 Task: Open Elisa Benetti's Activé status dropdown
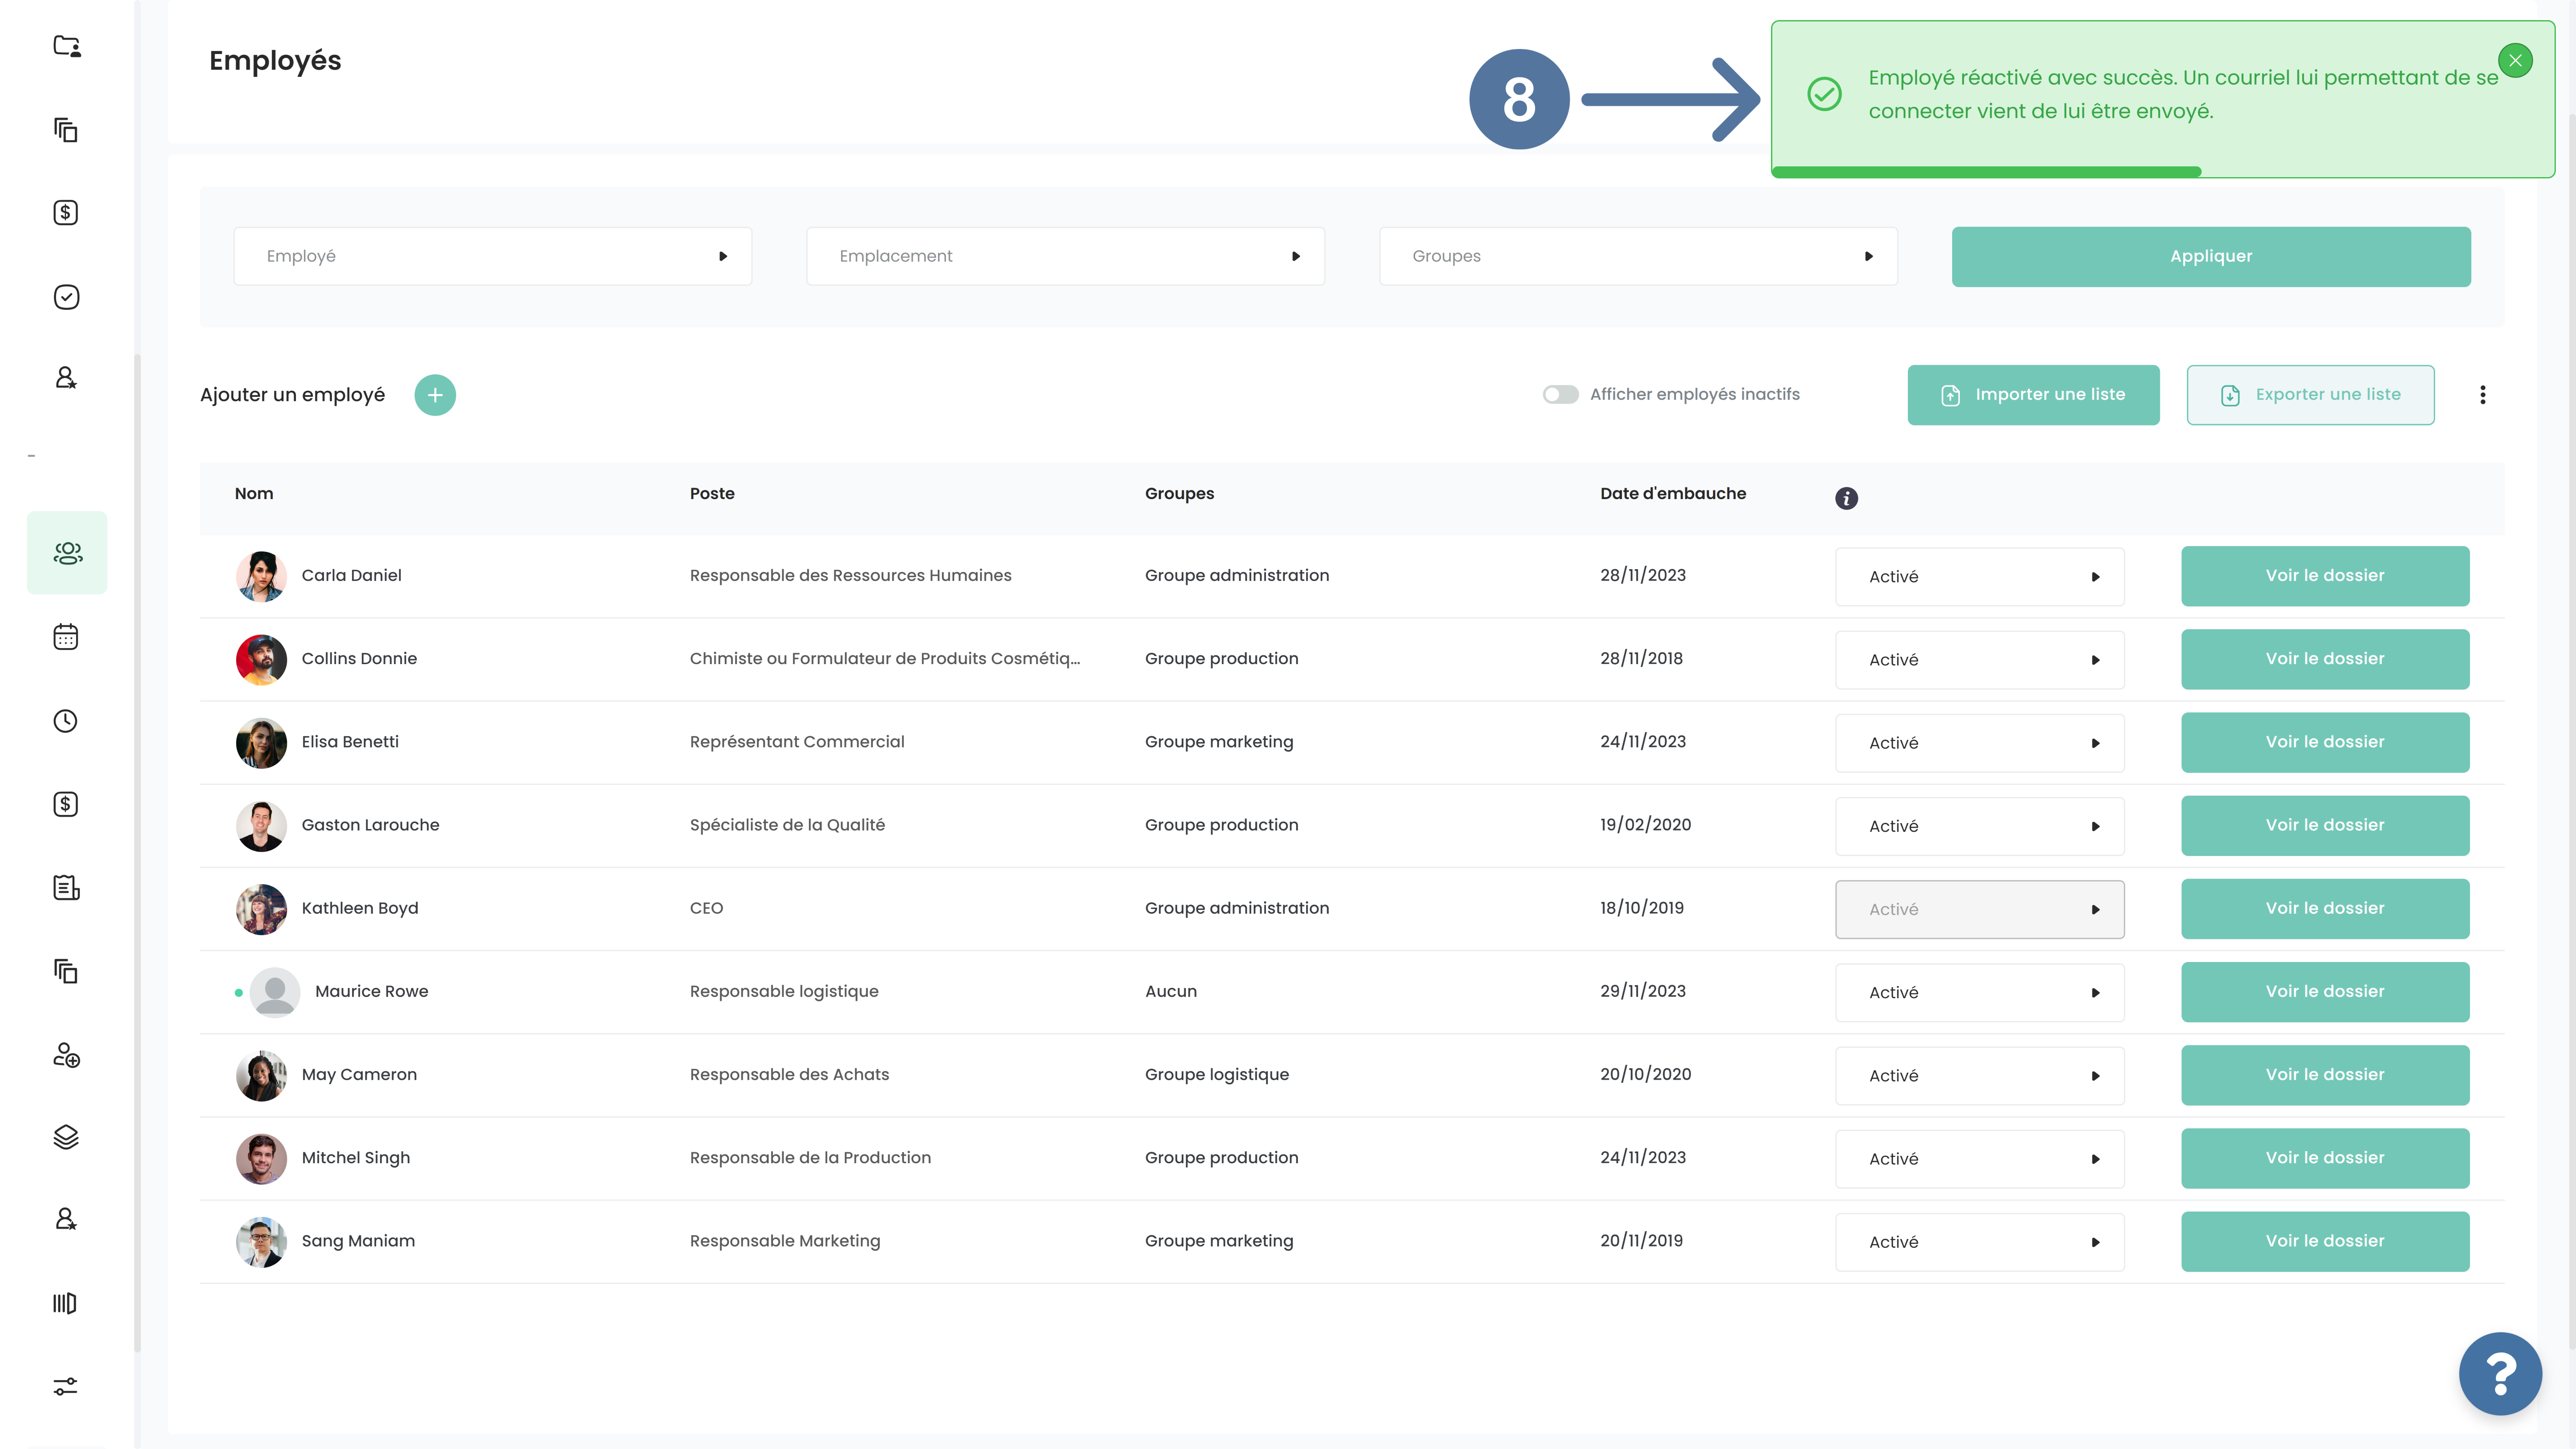point(1980,743)
